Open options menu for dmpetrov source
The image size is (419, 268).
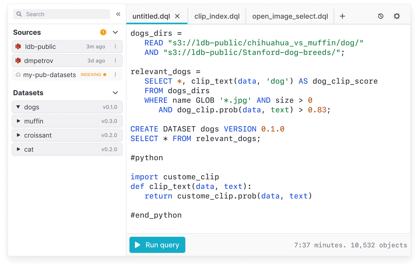(x=115, y=61)
